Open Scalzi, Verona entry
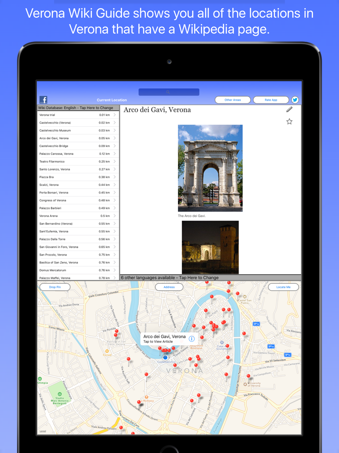The image size is (339, 453). [x=78, y=185]
